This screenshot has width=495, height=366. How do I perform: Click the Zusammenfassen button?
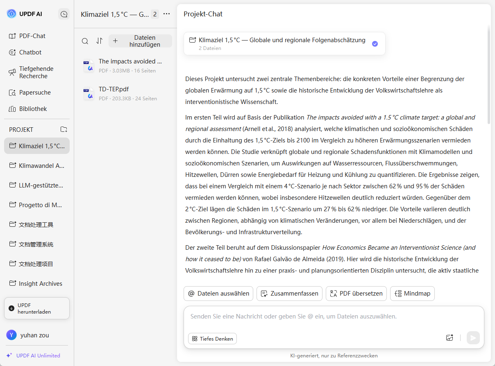[x=289, y=294]
